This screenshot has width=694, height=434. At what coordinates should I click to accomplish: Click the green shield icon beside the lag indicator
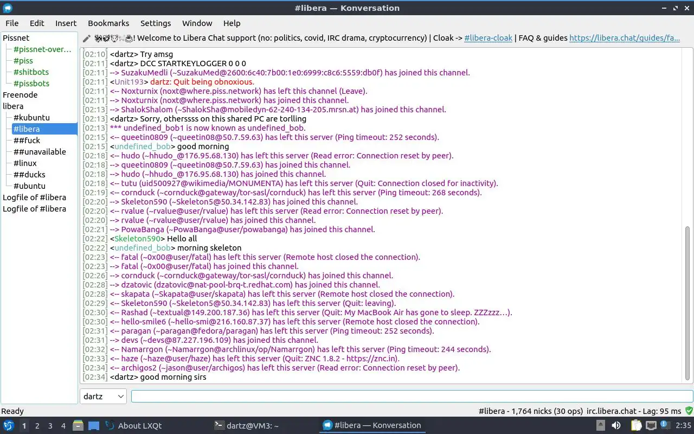point(689,411)
